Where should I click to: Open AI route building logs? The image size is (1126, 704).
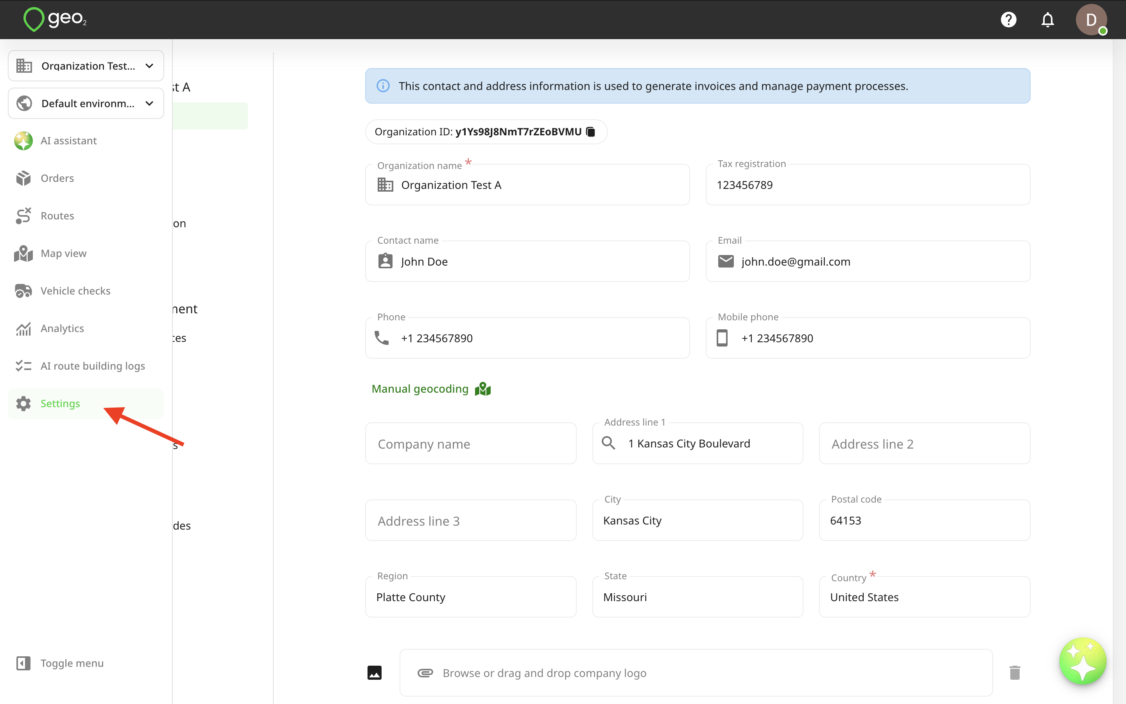click(86, 366)
